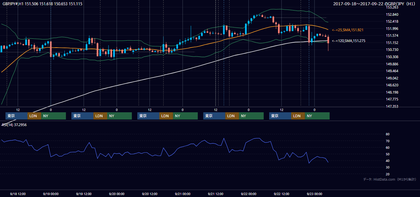420x197 pixels.
Task: Select the leftmost 東京 session block
Action: 16,116
